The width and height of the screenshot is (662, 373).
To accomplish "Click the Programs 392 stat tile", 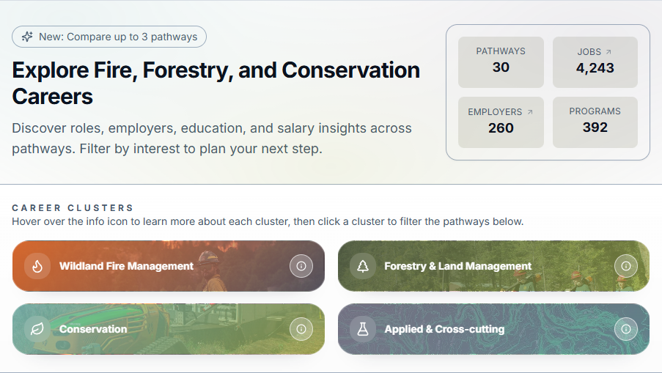I will 595,122.
